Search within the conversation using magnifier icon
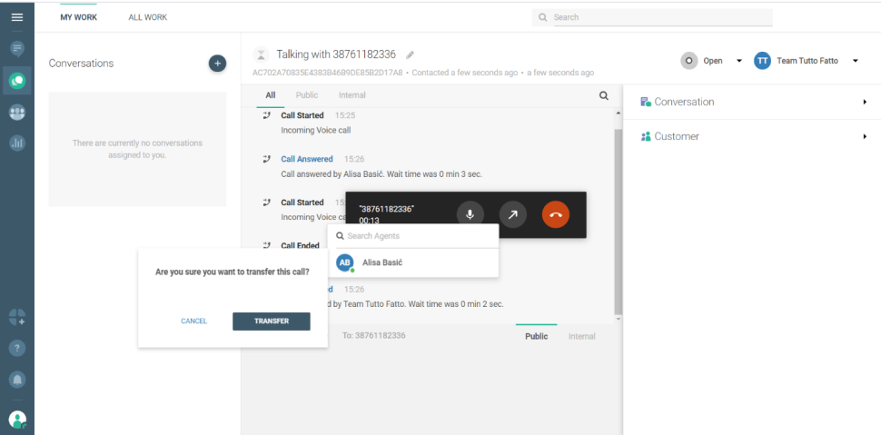 point(604,95)
